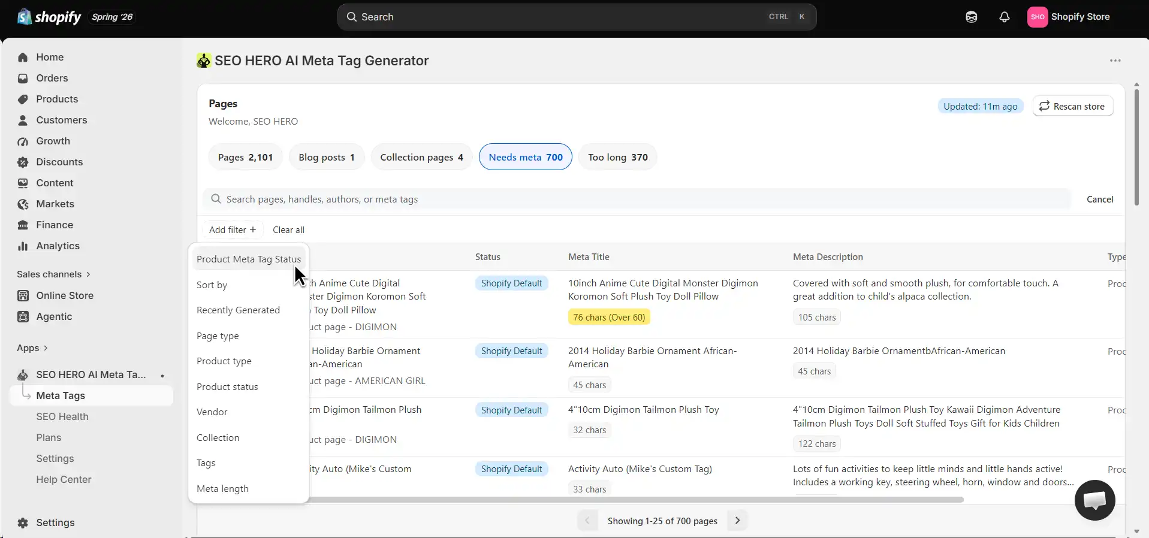The image size is (1149, 538).
Task: Open SEO Health in sidebar
Action: pos(62,417)
